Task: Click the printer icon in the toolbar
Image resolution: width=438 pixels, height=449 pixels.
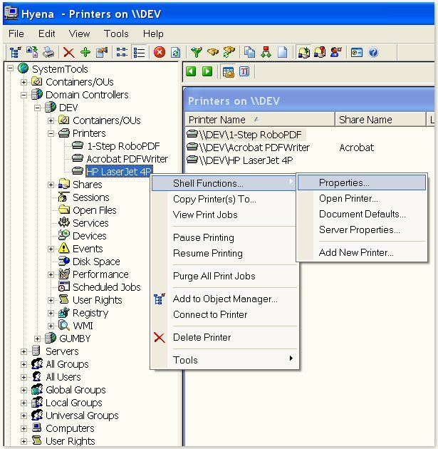Action: [x=48, y=52]
